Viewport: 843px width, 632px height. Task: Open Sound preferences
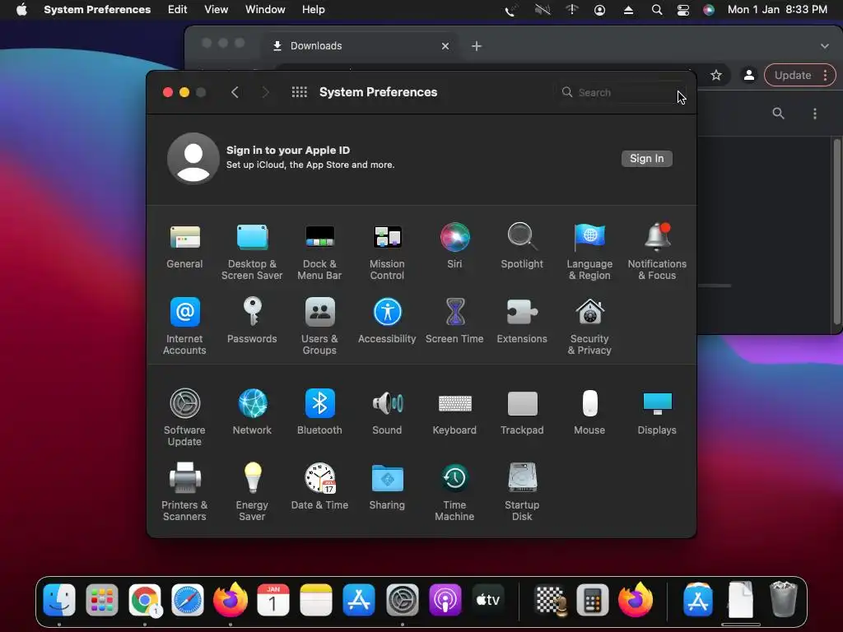387,412
